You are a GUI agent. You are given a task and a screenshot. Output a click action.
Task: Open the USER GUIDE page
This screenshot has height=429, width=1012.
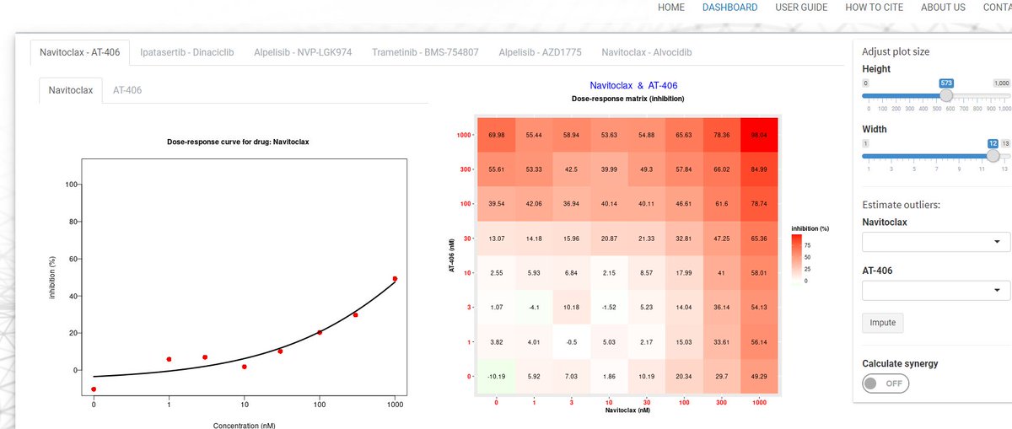tap(801, 8)
